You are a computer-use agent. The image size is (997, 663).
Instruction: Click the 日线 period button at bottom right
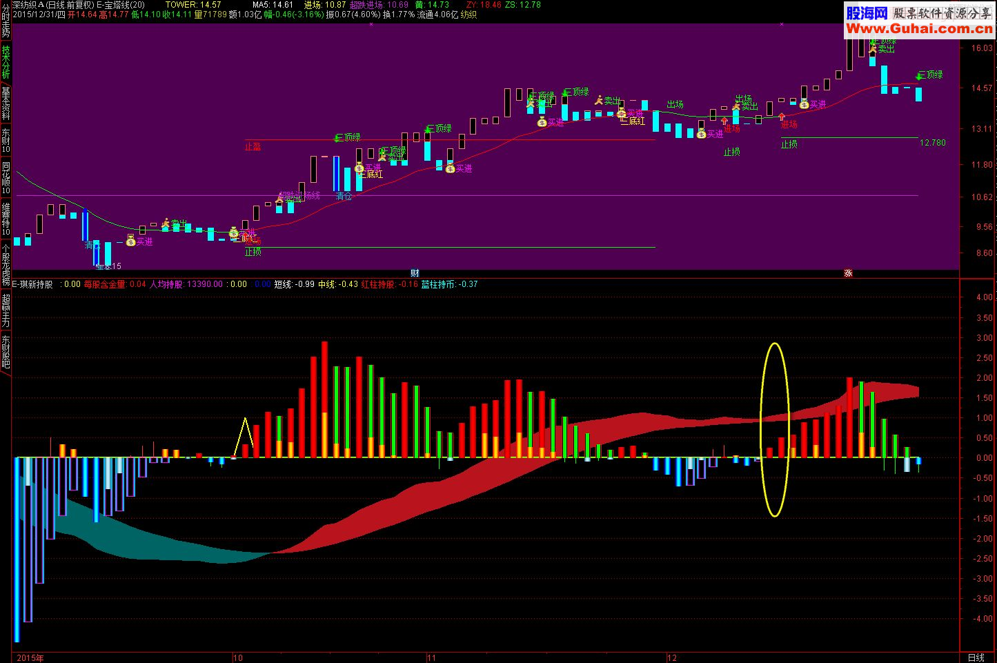point(976,658)
